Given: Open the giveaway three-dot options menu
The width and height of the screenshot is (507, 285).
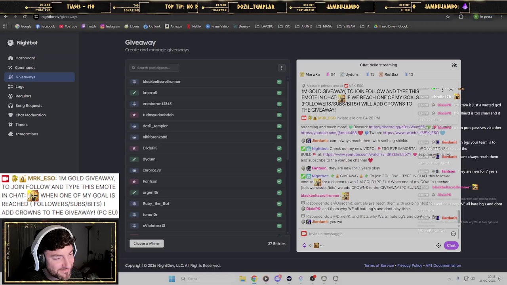Looking at the screenshot, I should pos(282,68).
